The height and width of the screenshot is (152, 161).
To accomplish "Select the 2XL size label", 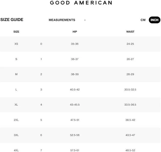I will tap(16, 120).
